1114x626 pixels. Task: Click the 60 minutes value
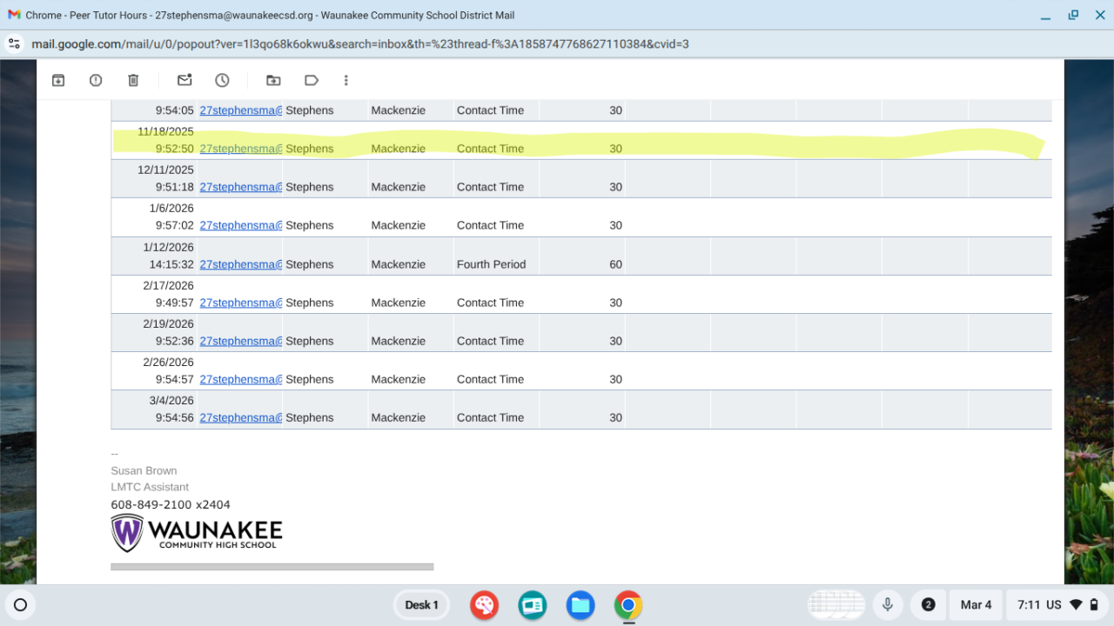[615, 264]
